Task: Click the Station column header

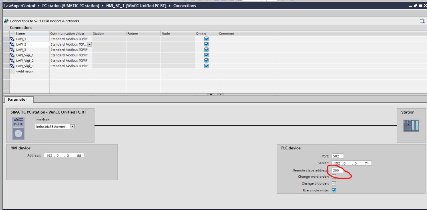Action: pos(109,34)
